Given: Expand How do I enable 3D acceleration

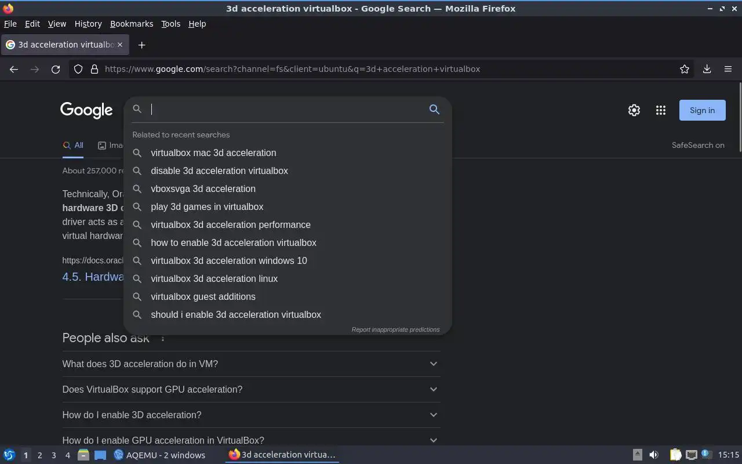Looking at the screenshot, I should pos(251,415).
